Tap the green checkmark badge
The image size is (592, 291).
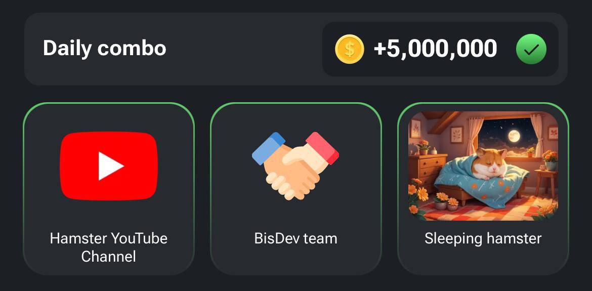531,49
